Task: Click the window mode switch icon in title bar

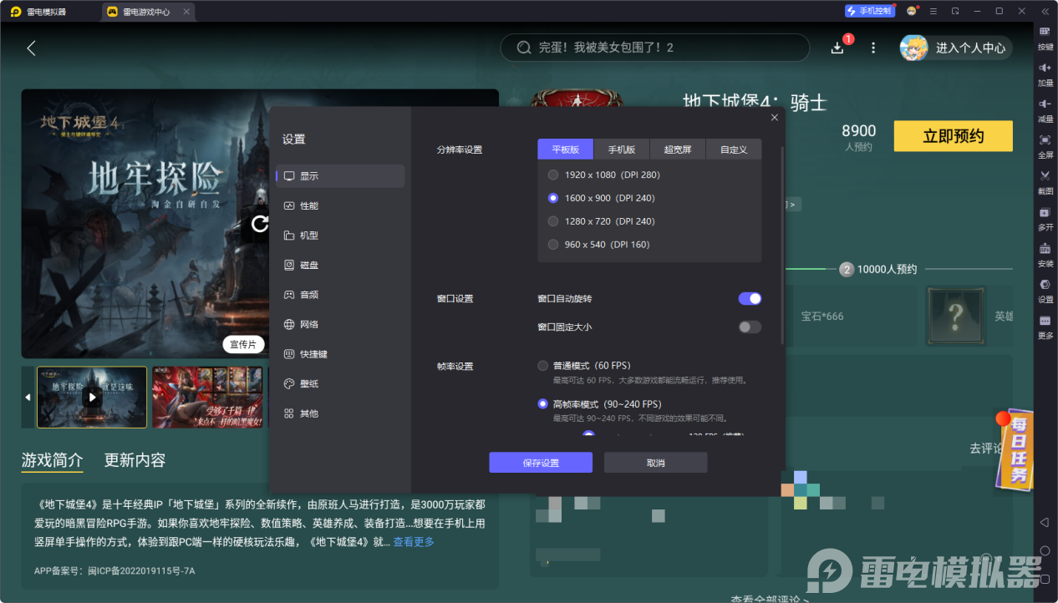Action: click(955, 11)
